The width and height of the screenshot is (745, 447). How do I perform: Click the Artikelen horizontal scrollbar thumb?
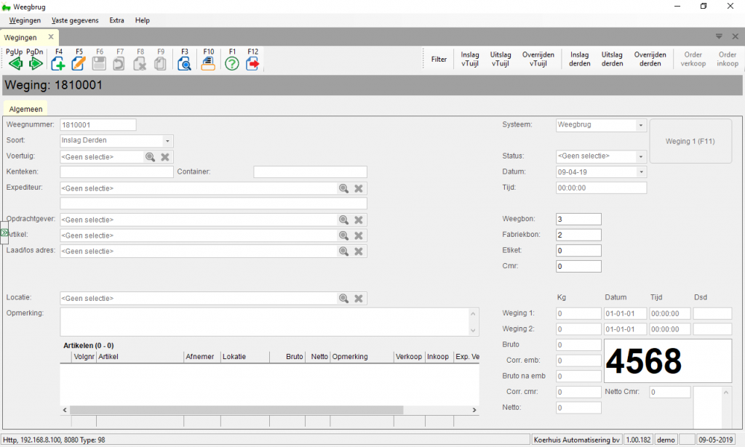(x=236, y=410)
